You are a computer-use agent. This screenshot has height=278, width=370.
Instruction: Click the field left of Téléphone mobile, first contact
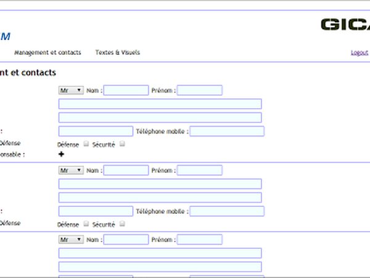coord(96,131)
